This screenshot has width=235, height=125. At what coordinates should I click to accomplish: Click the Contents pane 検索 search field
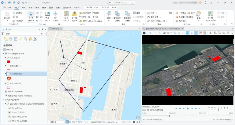(x=23, y=34)
